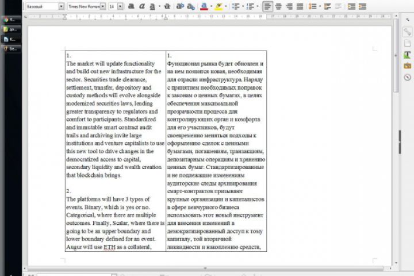Increase paragraph spacing
Image resolution: width=414 pixels, height=276 pixels.
[x=327, y=6]
